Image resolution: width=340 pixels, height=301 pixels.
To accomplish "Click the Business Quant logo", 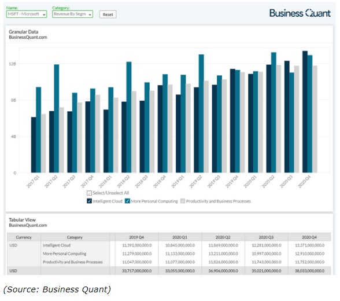I will click(300, 13).
